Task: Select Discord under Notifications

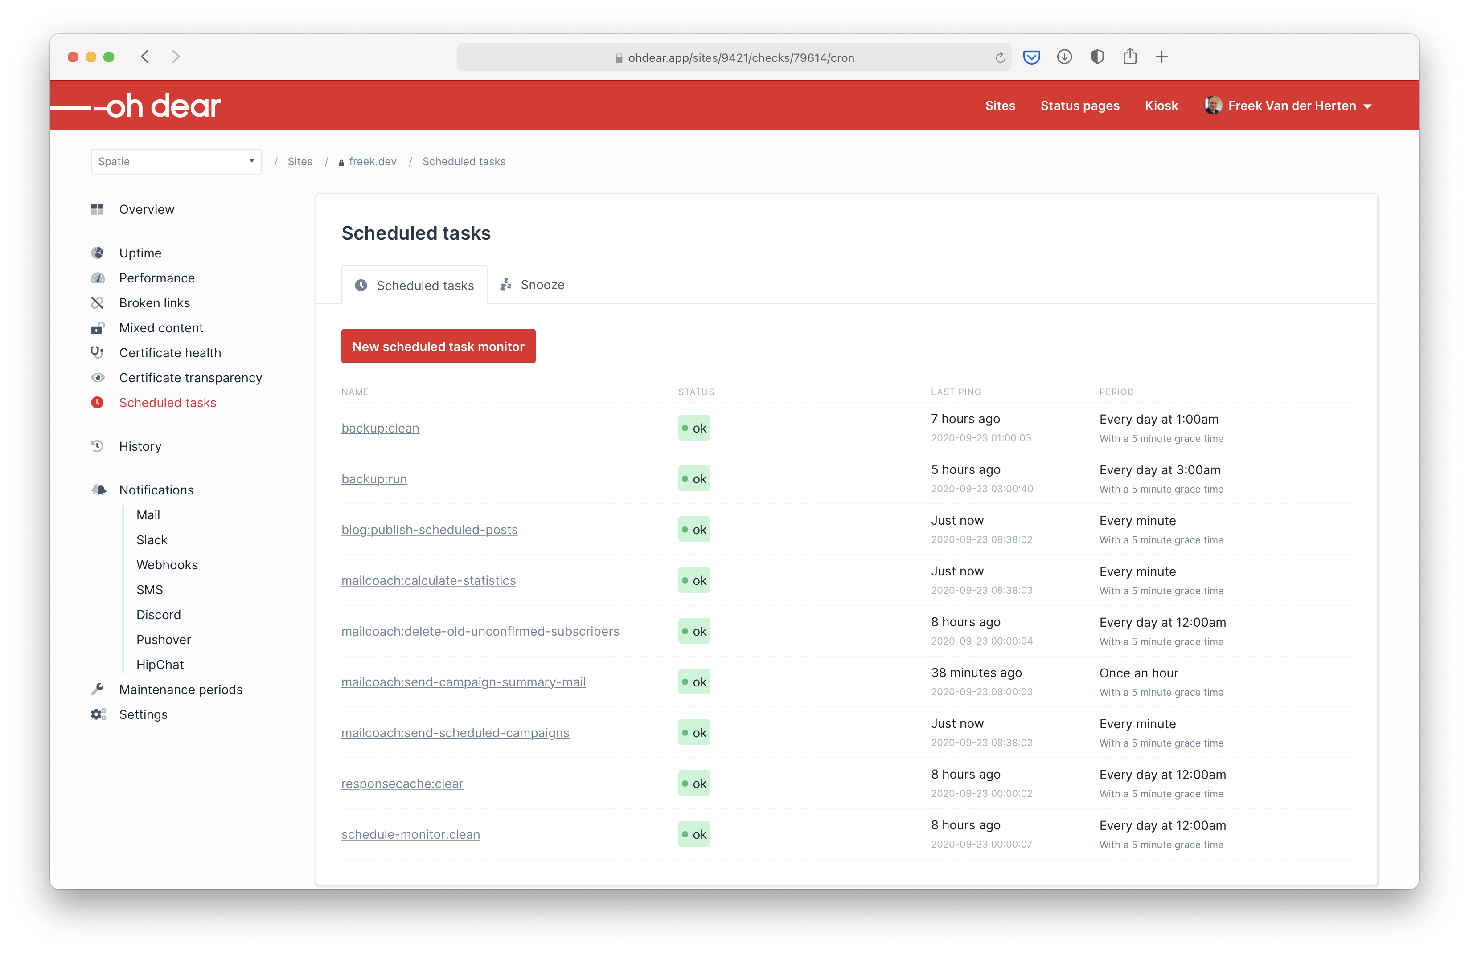Action: 159,614
